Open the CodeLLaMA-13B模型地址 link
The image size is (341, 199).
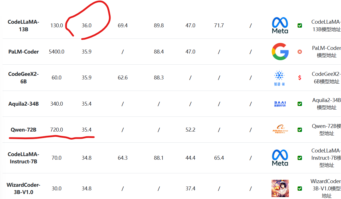(x=326, y=25)
